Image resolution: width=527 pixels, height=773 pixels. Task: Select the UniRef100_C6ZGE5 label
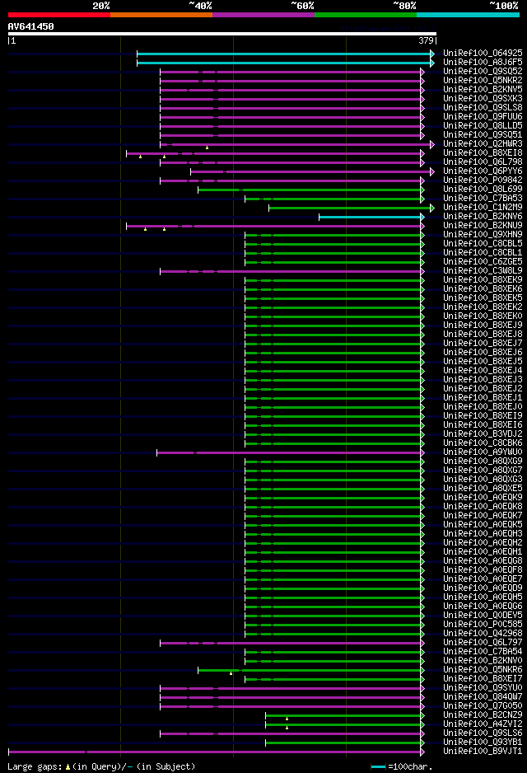pos(483,261)
